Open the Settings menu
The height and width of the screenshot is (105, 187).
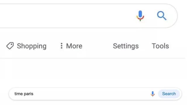tap(126, 46)
